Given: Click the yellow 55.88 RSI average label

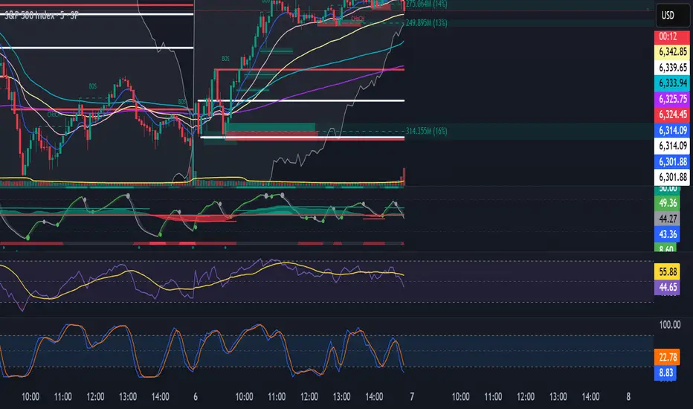Looking at the screenshot, I should pos(667,271).
